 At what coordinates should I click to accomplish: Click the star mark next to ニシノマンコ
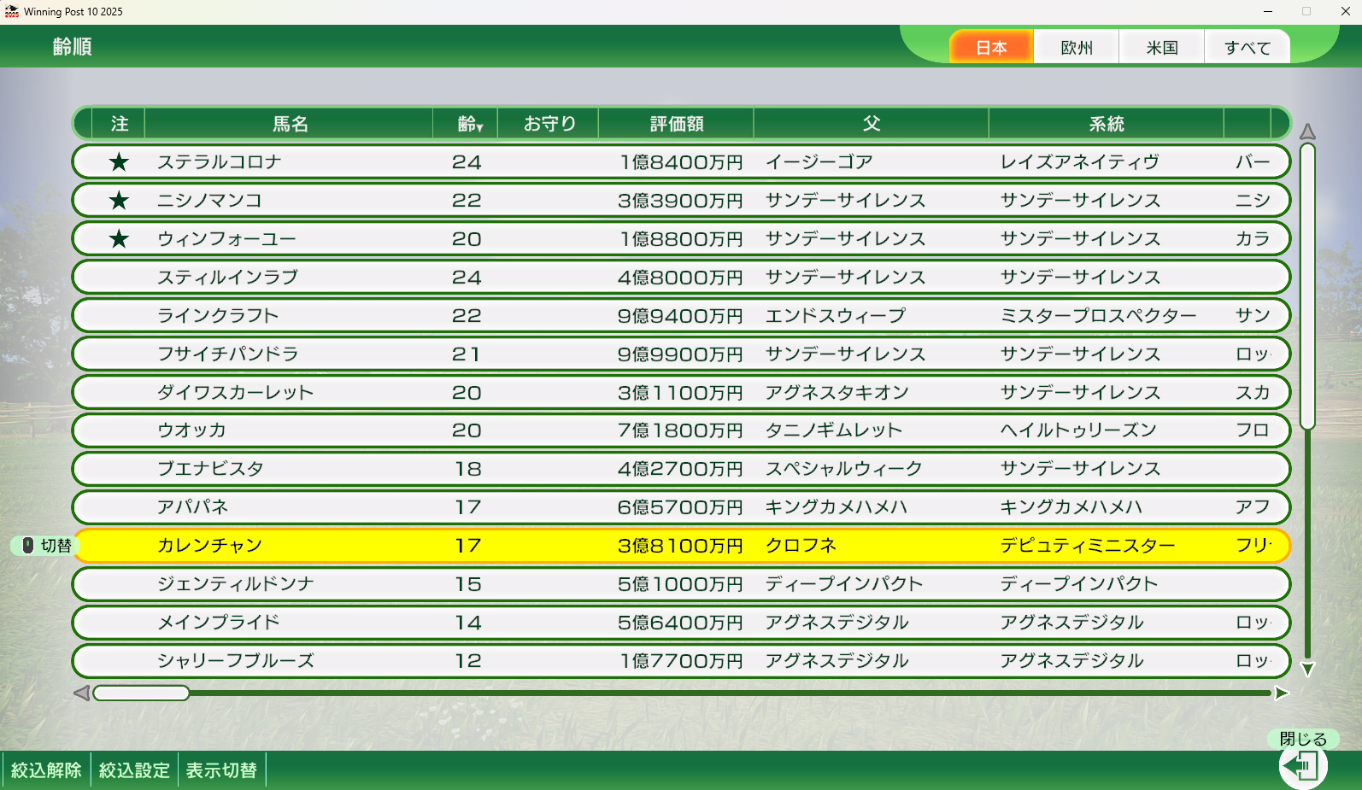pyautogui.click(x=119, y=200)
